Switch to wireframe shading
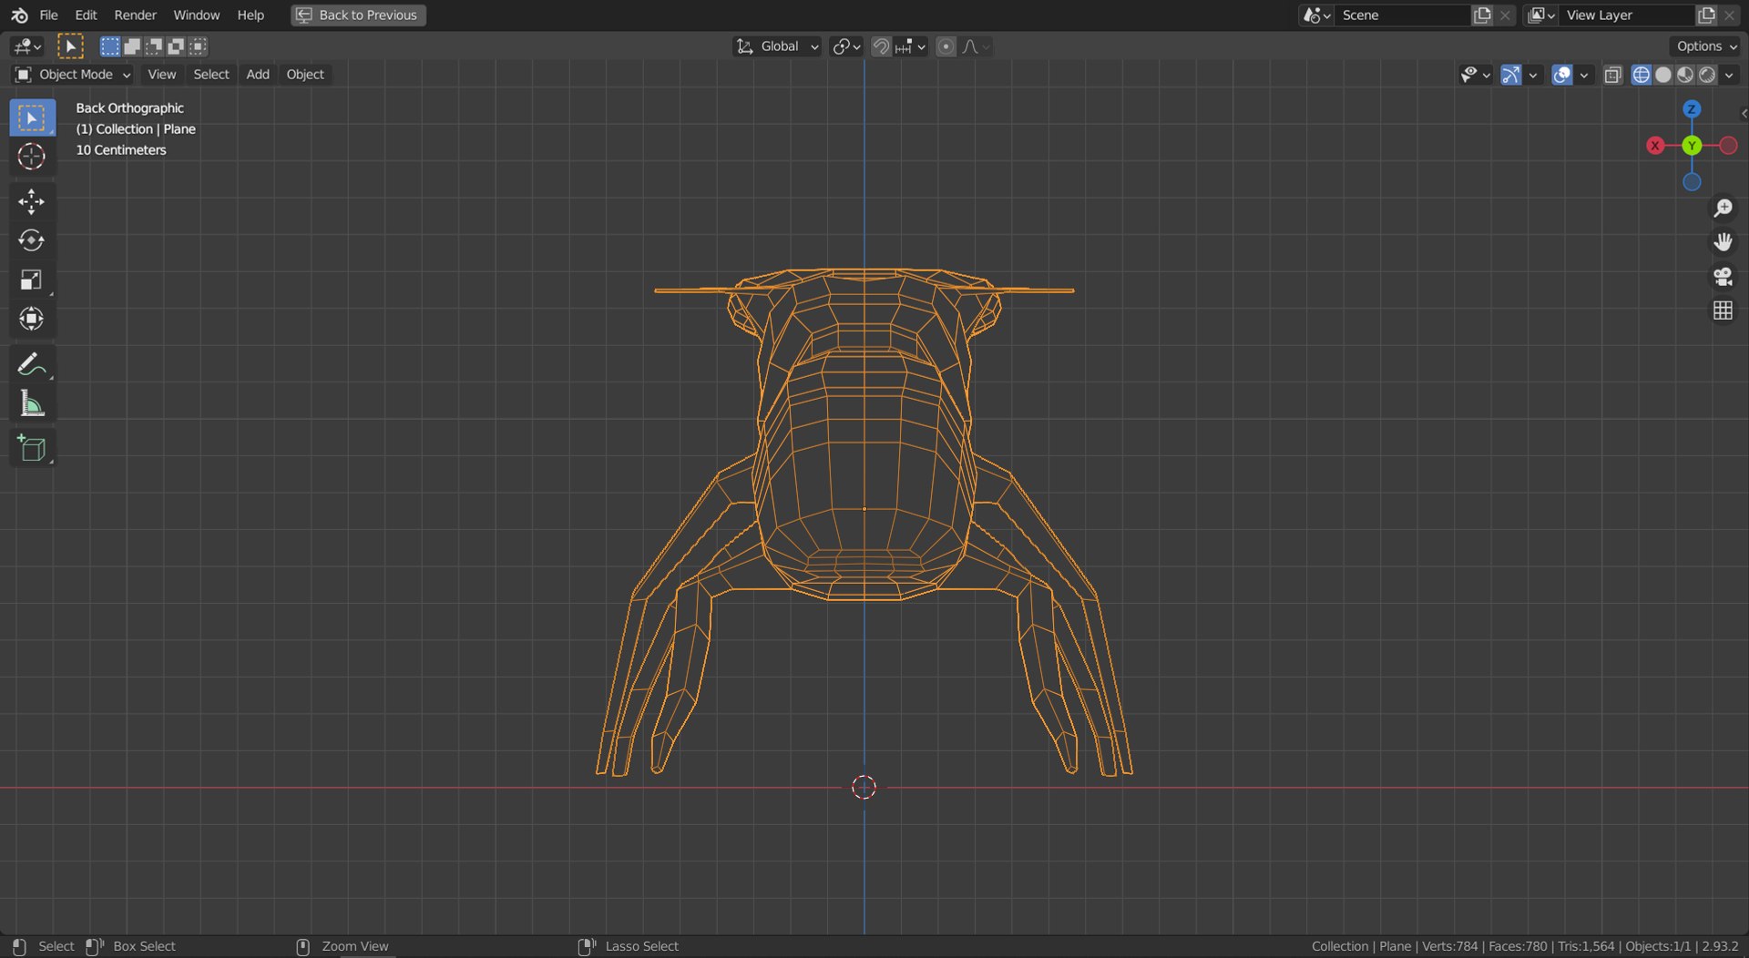Viewport: 1749px width, 958px height. tap(1642, 75)
